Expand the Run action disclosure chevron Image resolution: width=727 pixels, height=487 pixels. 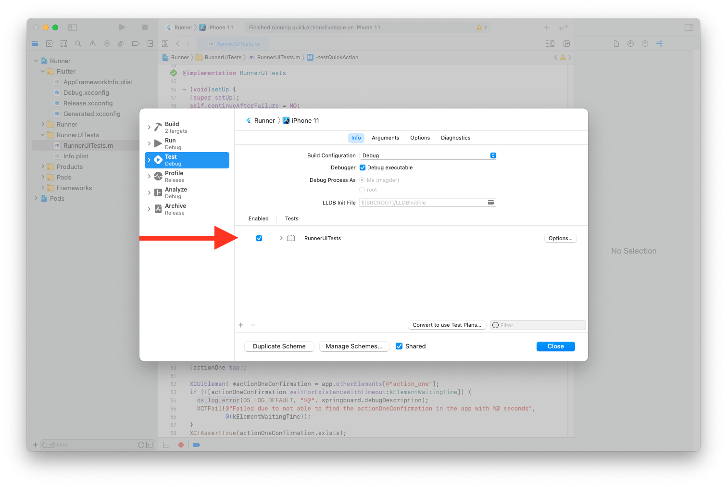[x=149, y=144]
